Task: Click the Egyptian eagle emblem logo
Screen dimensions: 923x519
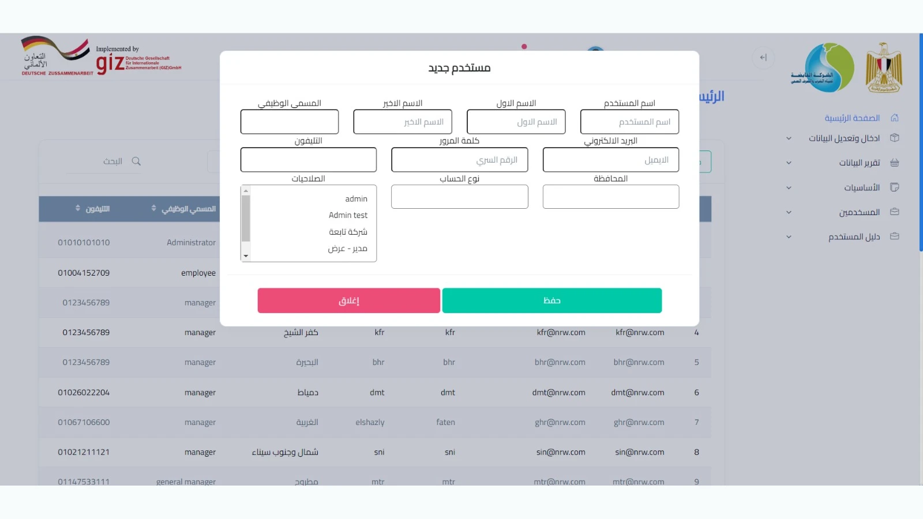Action: click(884, 67)
